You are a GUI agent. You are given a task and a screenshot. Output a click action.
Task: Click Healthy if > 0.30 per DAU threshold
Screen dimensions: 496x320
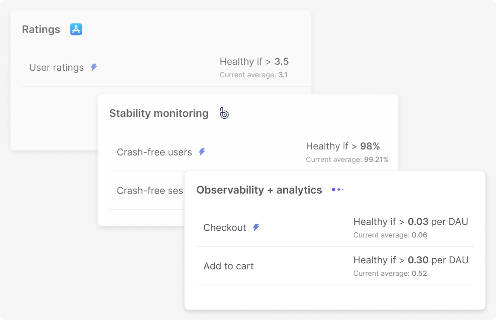coord(411,260)
